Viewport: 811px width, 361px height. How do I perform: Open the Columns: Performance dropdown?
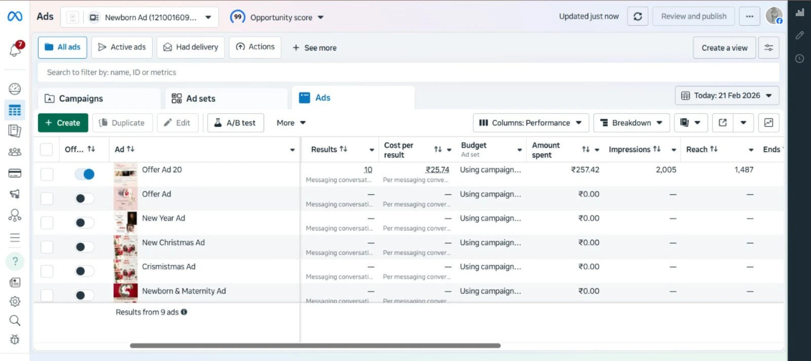point(531,123)
